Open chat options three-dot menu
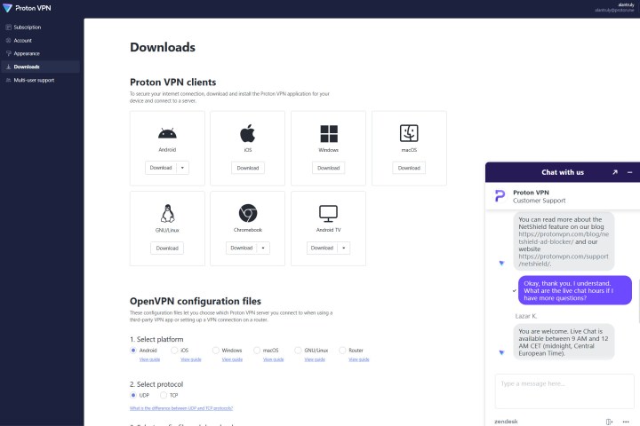This screenshot has width=640, height=426. (x=625, y=421)
